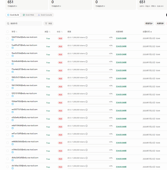Screen dimensions: 167x170
Task: Click the email ee39577cf1@edu.nas-tool.com
Action: point(25,109)
